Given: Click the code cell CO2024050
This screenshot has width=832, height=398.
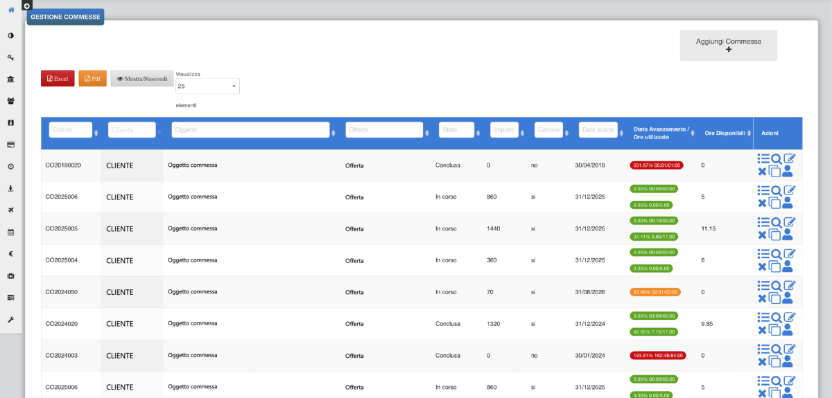Looking at the screenshot, I should click(x=62, y=292).
